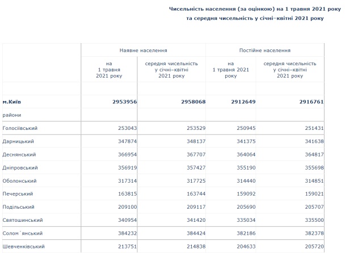345x253 pixels.
Task: Click the 'Деснянський' district name
Action: [19, 155]
